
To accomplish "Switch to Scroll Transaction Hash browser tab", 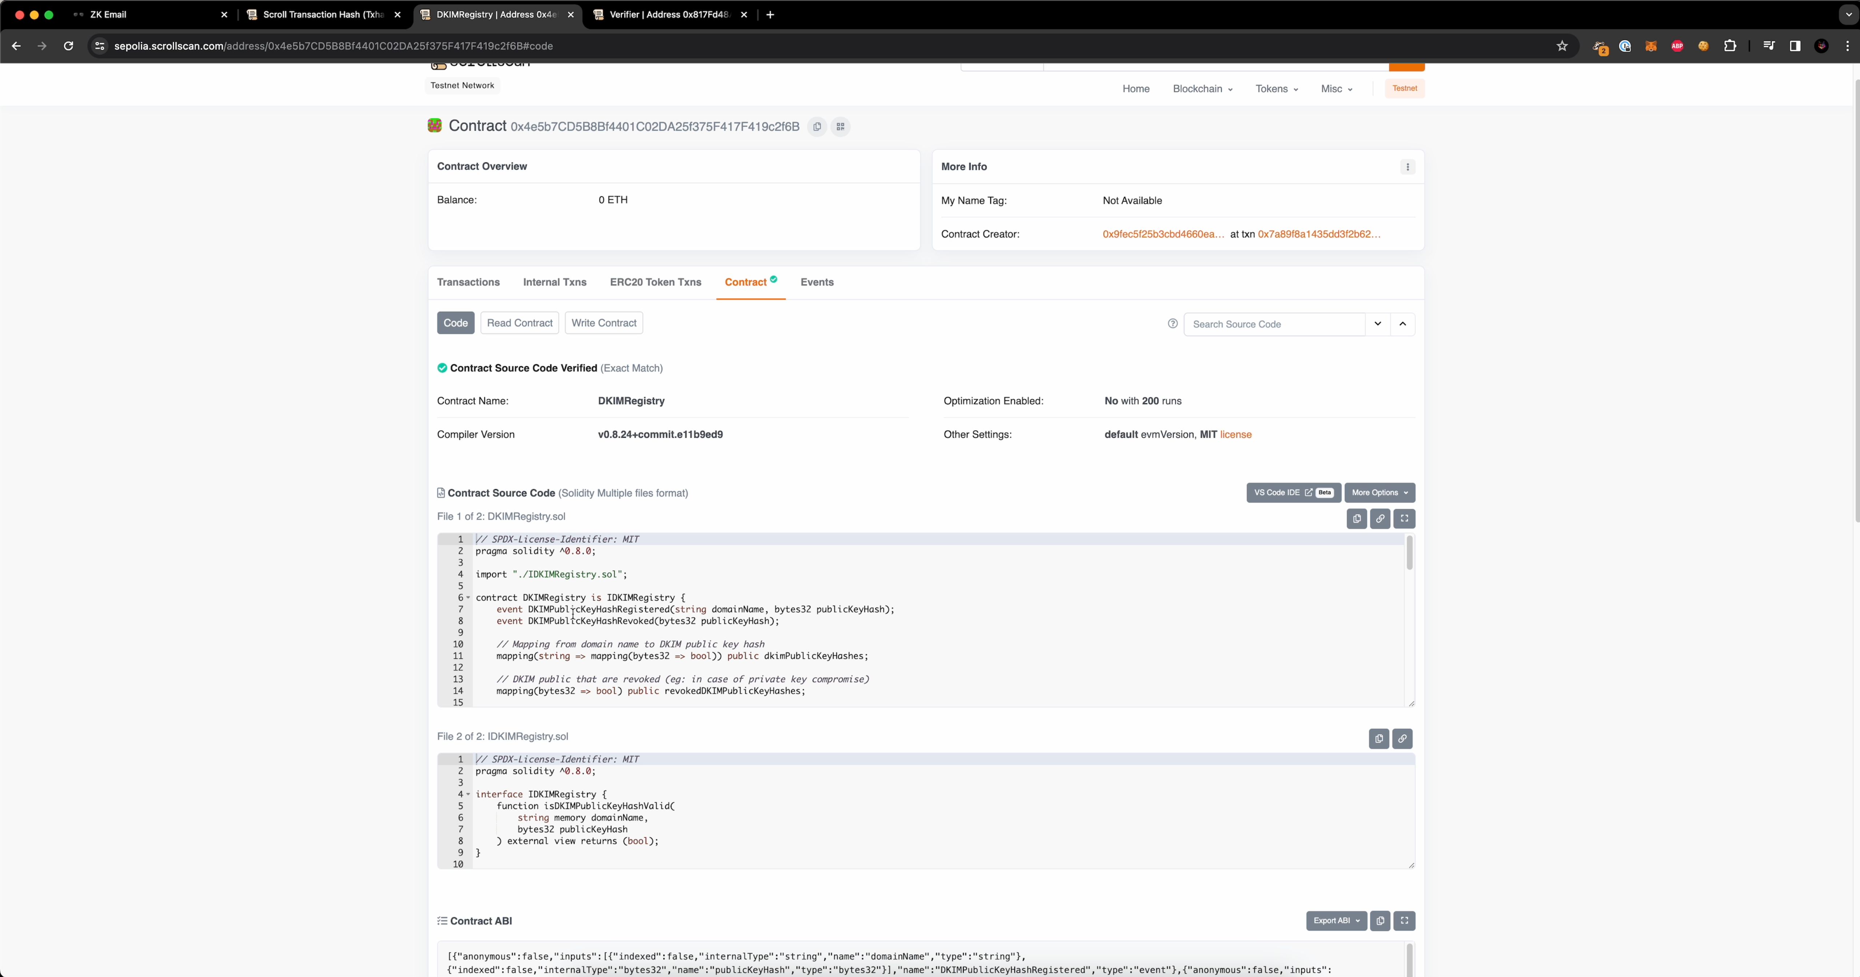I will point(323,15).
